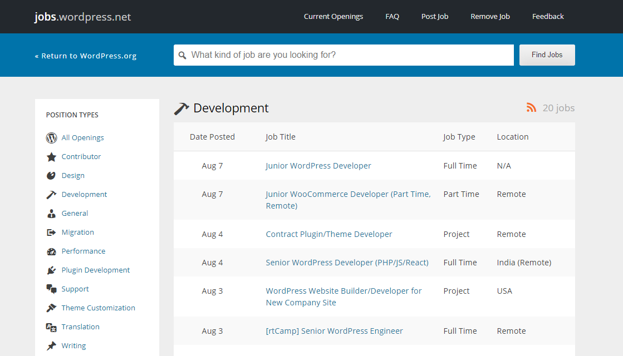This screenshot has width=623, height=356.
Task: Click the Writing pen icon
Action: coord(51,345)
